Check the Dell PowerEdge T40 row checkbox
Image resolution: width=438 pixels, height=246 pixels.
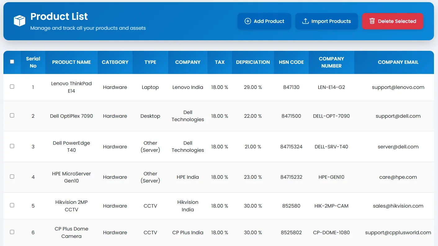point(12,146)
